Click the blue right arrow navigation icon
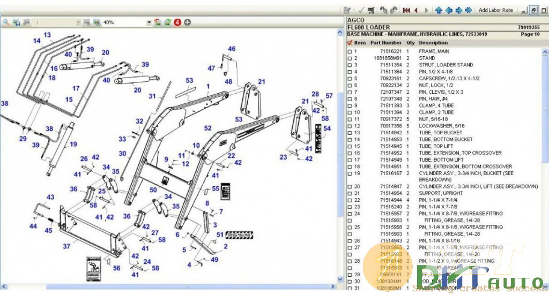549x295 pixels. [459, 10]
